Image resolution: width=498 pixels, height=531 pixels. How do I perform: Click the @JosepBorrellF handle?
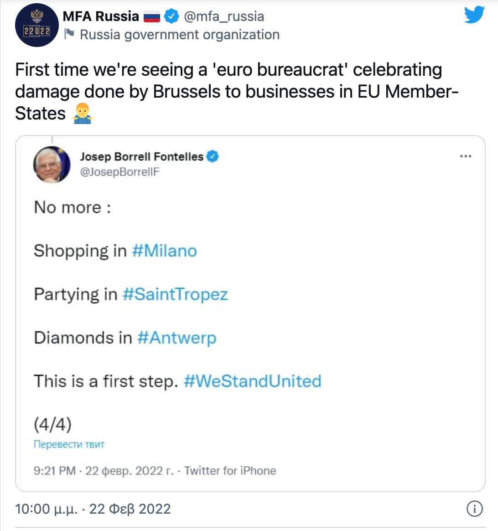click(119, 172)
